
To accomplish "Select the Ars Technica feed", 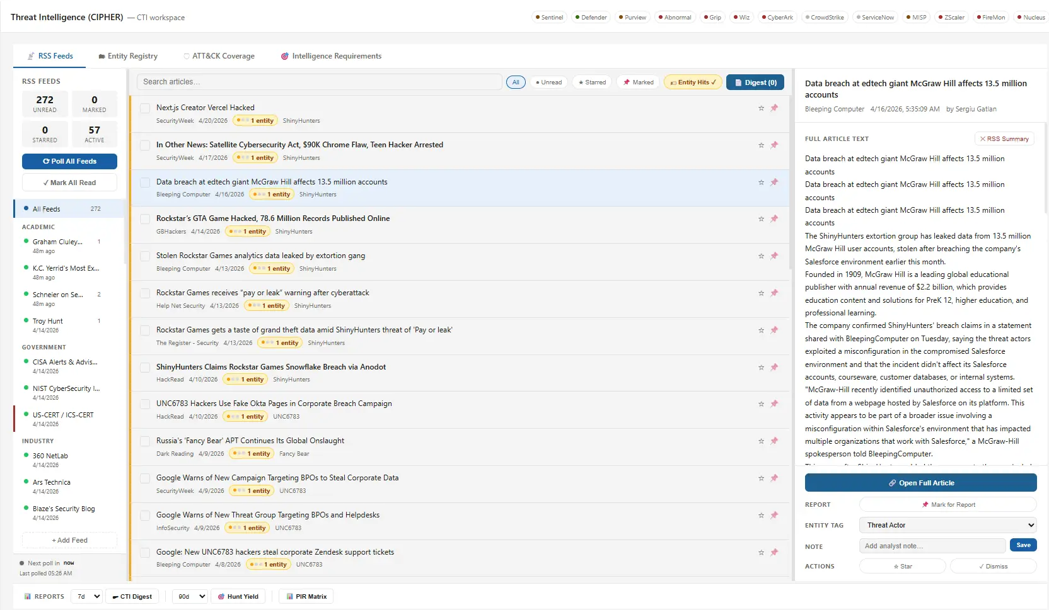I will click(x=69, y=487).
